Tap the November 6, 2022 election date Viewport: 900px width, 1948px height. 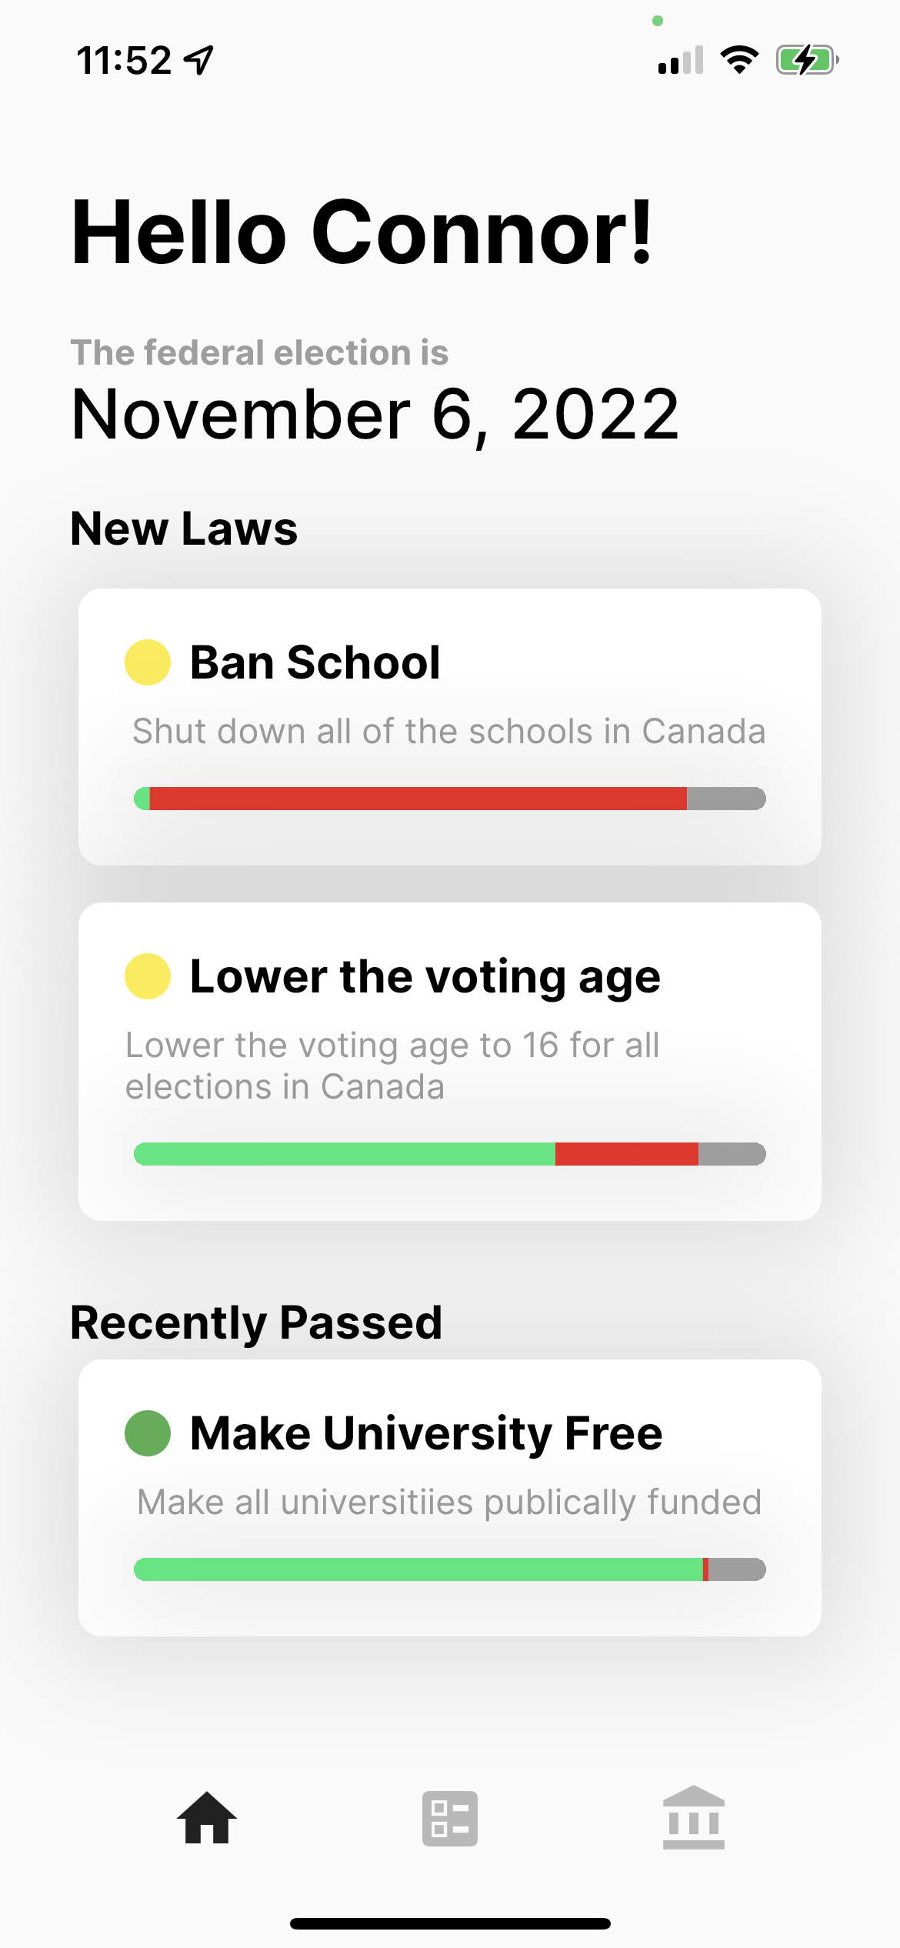pos(375,415)
